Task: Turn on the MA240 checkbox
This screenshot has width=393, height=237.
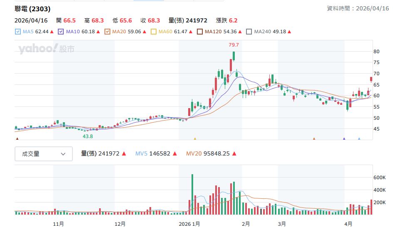Action: coord(249,31)
